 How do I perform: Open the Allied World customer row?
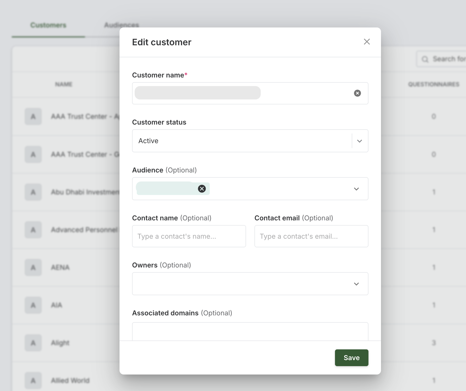coord(70,381)
